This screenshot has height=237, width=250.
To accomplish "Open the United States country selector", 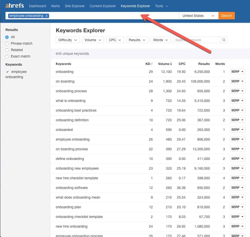I will click(x=198, y=16).
